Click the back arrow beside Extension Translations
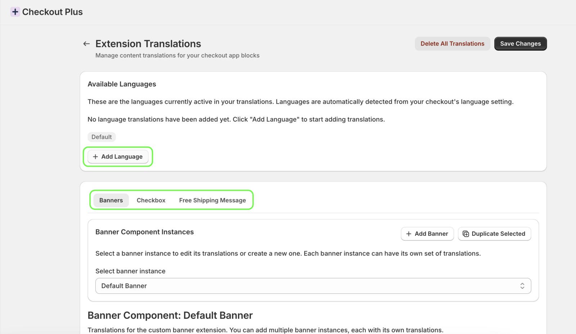576x334 pixels. (86, 44)
